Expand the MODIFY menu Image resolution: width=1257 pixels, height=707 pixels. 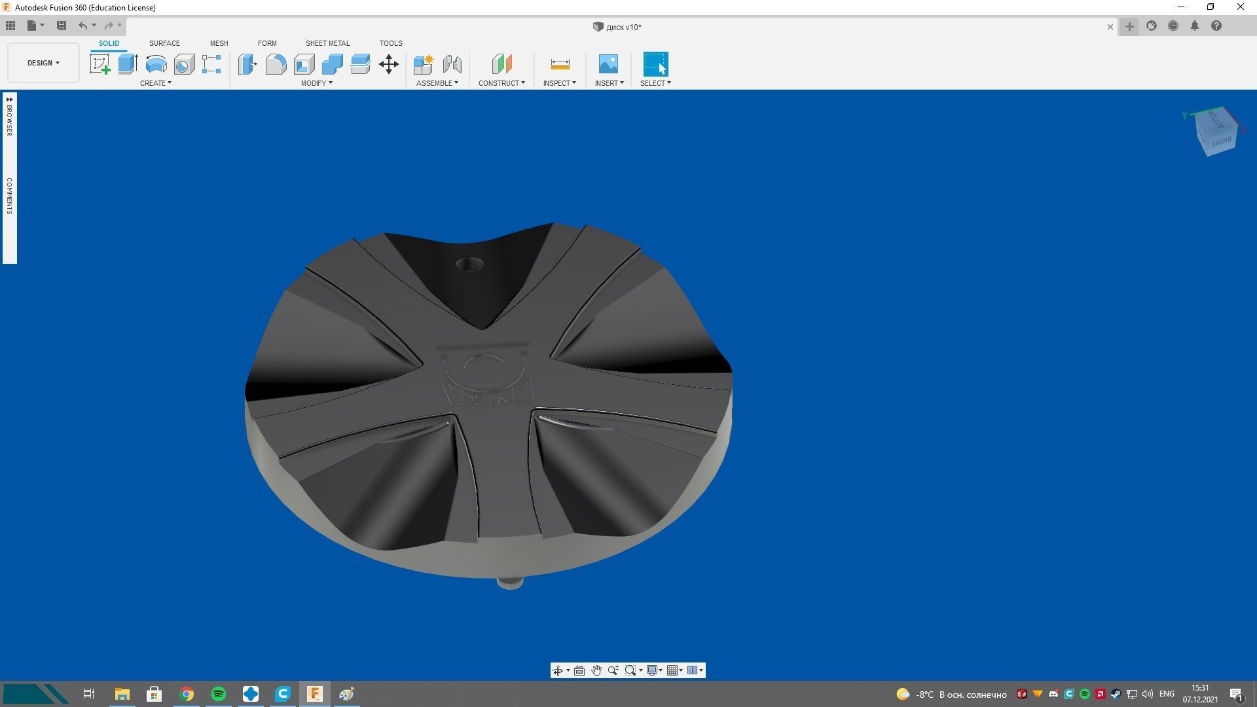[x=317, y=83]
